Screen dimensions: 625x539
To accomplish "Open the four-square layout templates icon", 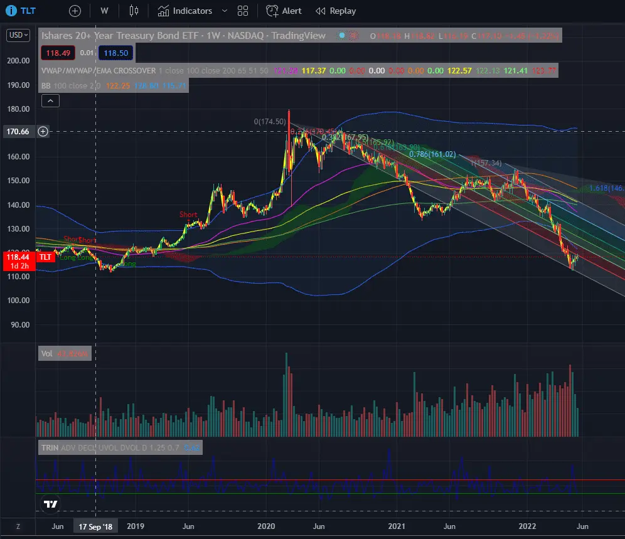I will pyautogui.click(x=243, y=11).
